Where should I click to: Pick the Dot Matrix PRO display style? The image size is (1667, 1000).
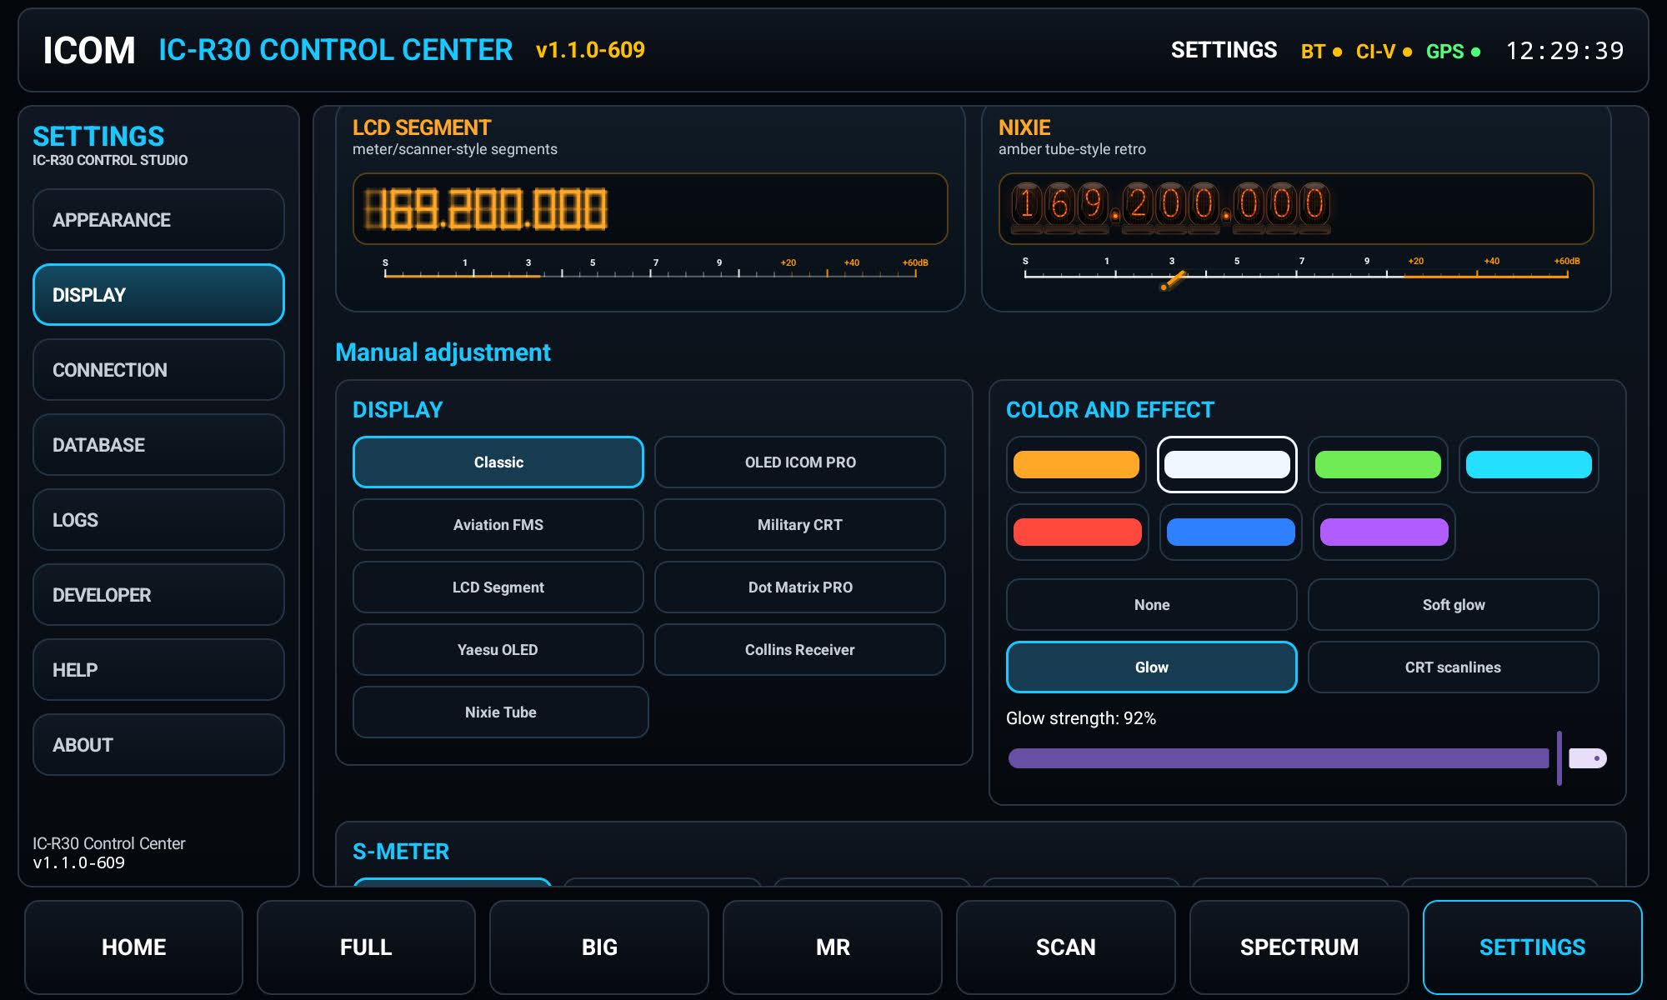click(800, 587)
